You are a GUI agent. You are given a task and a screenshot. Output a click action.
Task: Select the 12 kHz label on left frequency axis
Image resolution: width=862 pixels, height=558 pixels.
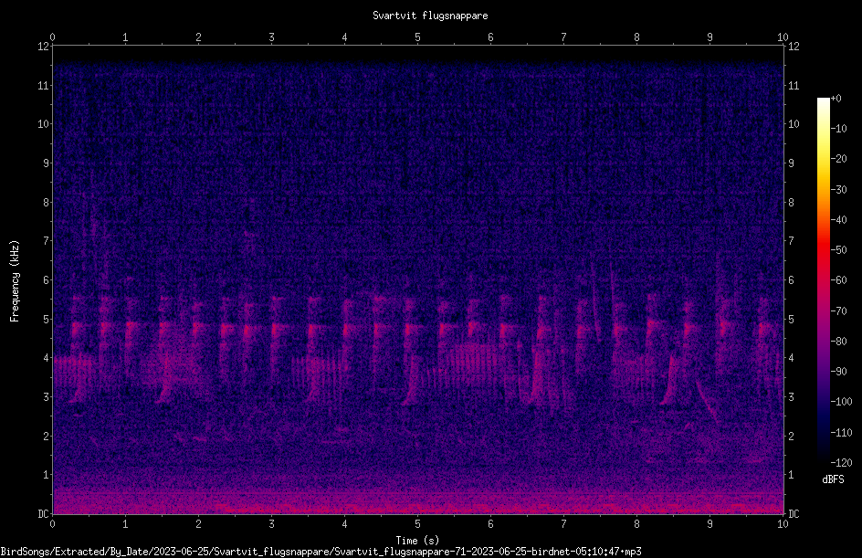(43, 47)
